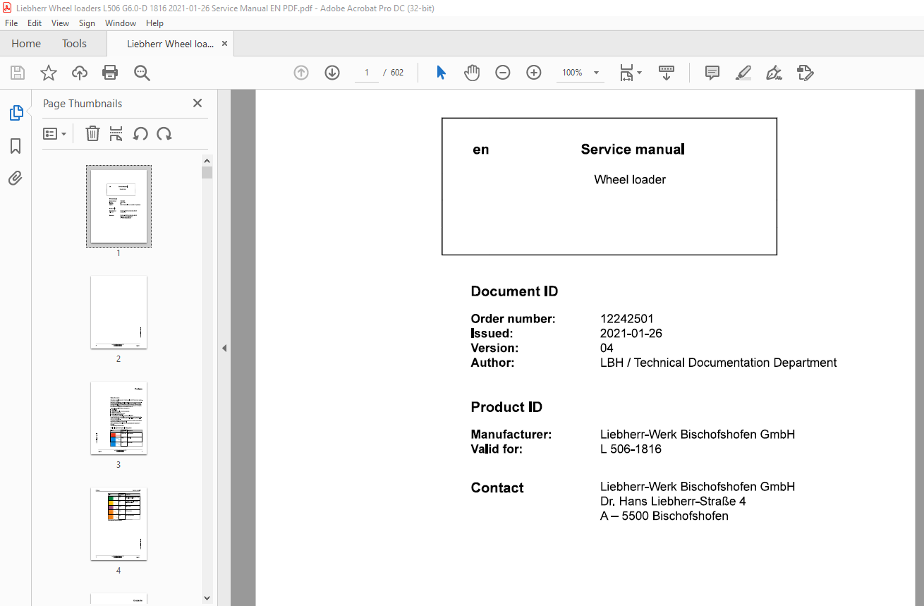
Task: Open thumbnail options dropdown menu
Action: [x=54, y=133]
